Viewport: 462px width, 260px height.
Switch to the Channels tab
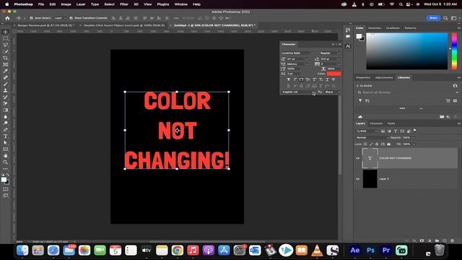tap(376, 123)
